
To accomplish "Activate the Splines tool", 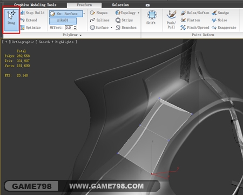I will (99, 20).
